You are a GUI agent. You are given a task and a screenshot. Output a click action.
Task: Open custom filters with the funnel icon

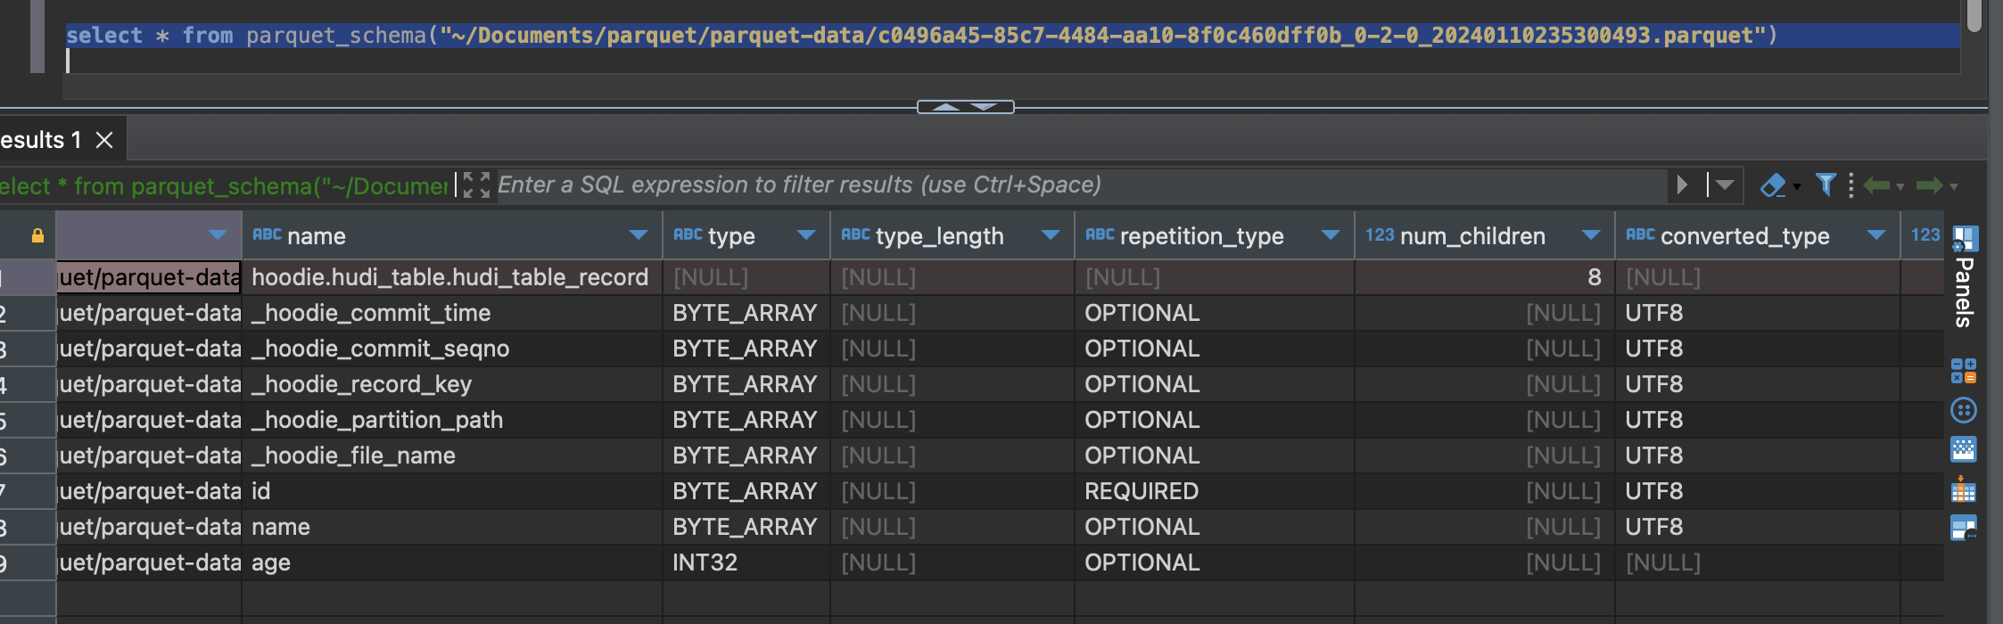[x=1826, y=185]
